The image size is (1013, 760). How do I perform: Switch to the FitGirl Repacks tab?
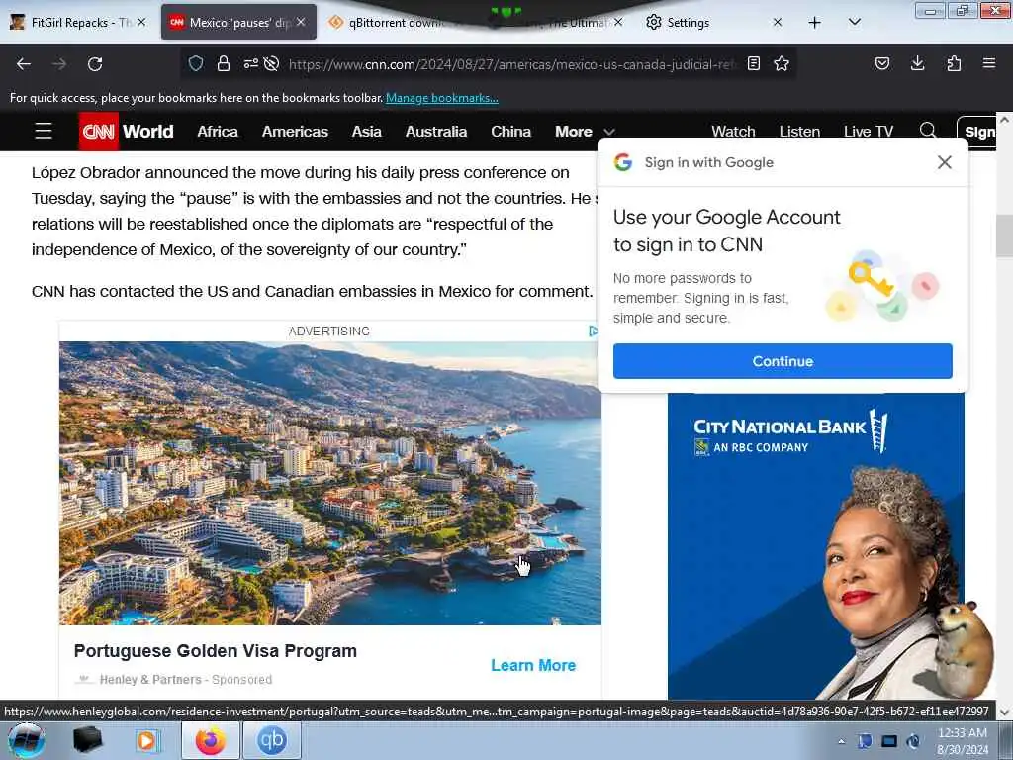(x=77, y=22)
